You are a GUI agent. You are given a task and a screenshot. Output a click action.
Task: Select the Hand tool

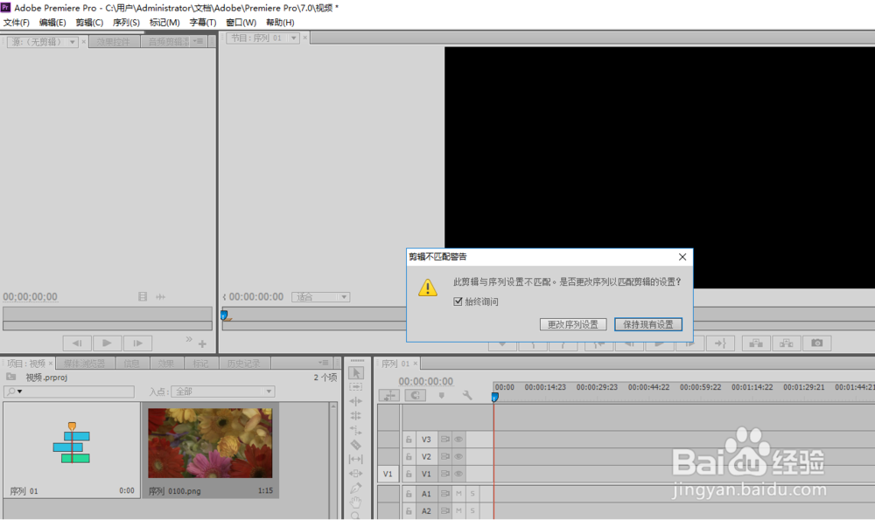coord(356,503)
